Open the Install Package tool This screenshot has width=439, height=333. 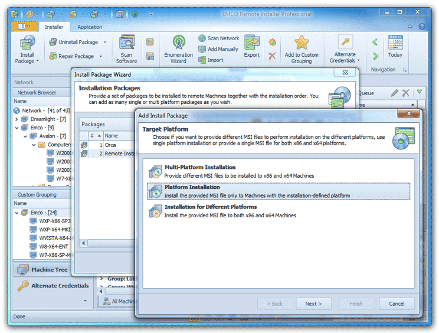coord(27,49)
